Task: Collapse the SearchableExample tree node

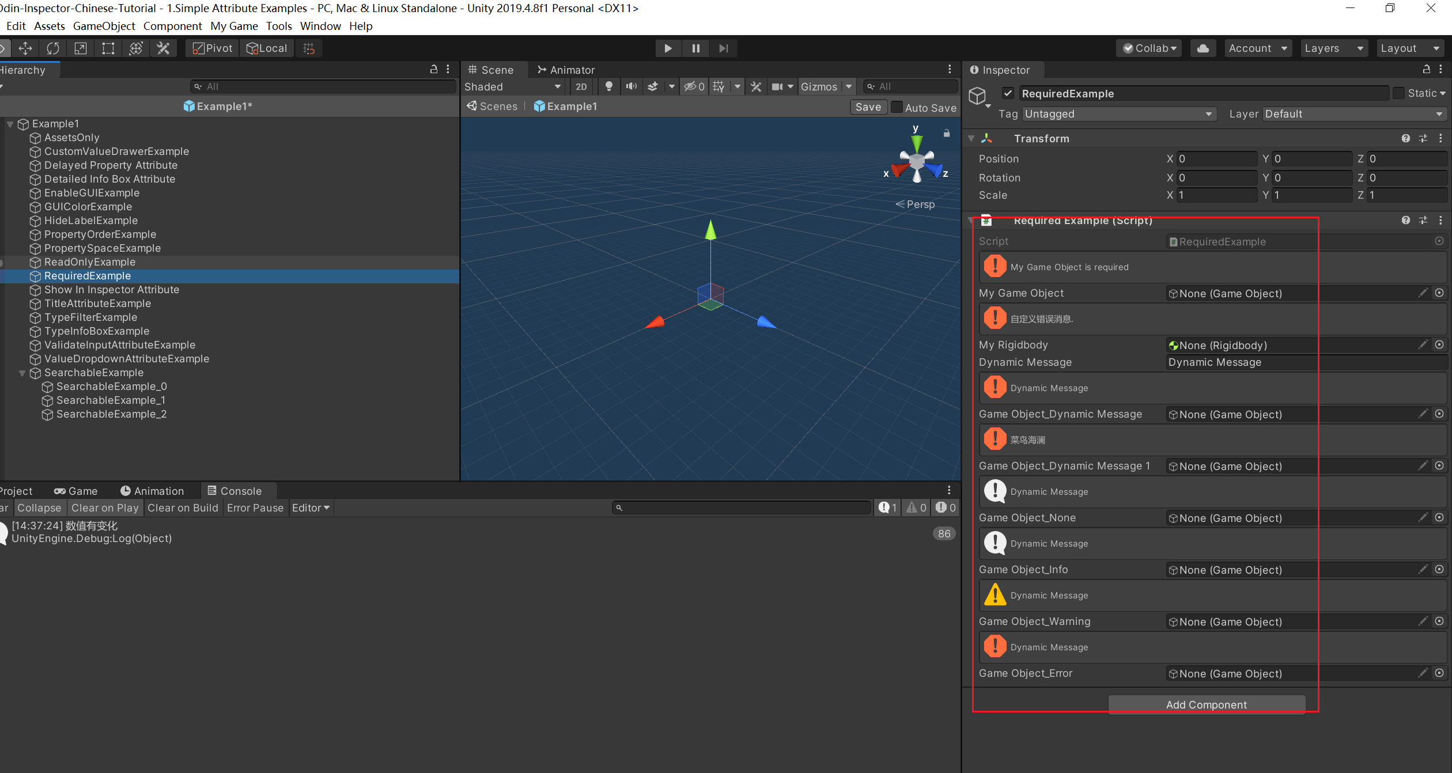Action: click(22, 373)
